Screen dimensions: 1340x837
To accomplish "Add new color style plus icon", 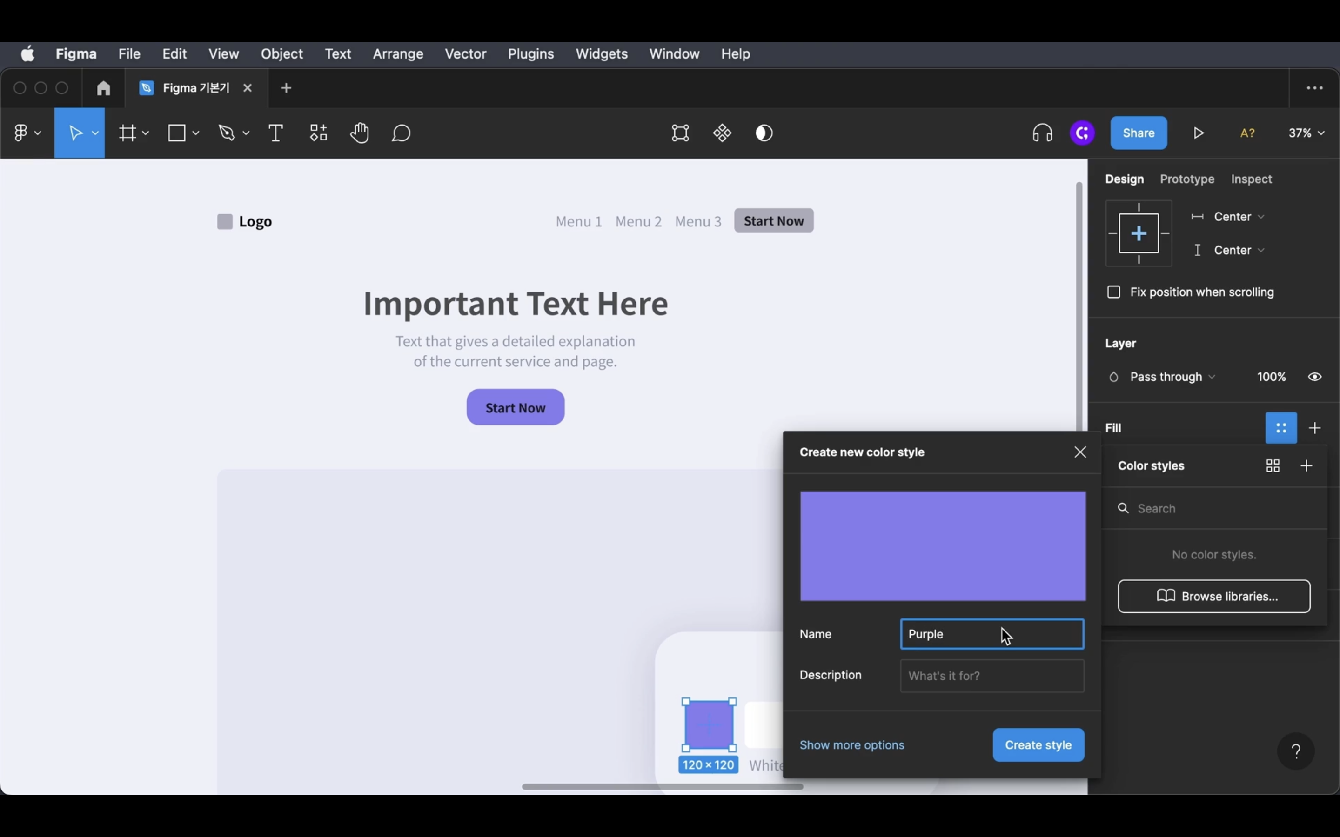I will tap(1306, 465).
